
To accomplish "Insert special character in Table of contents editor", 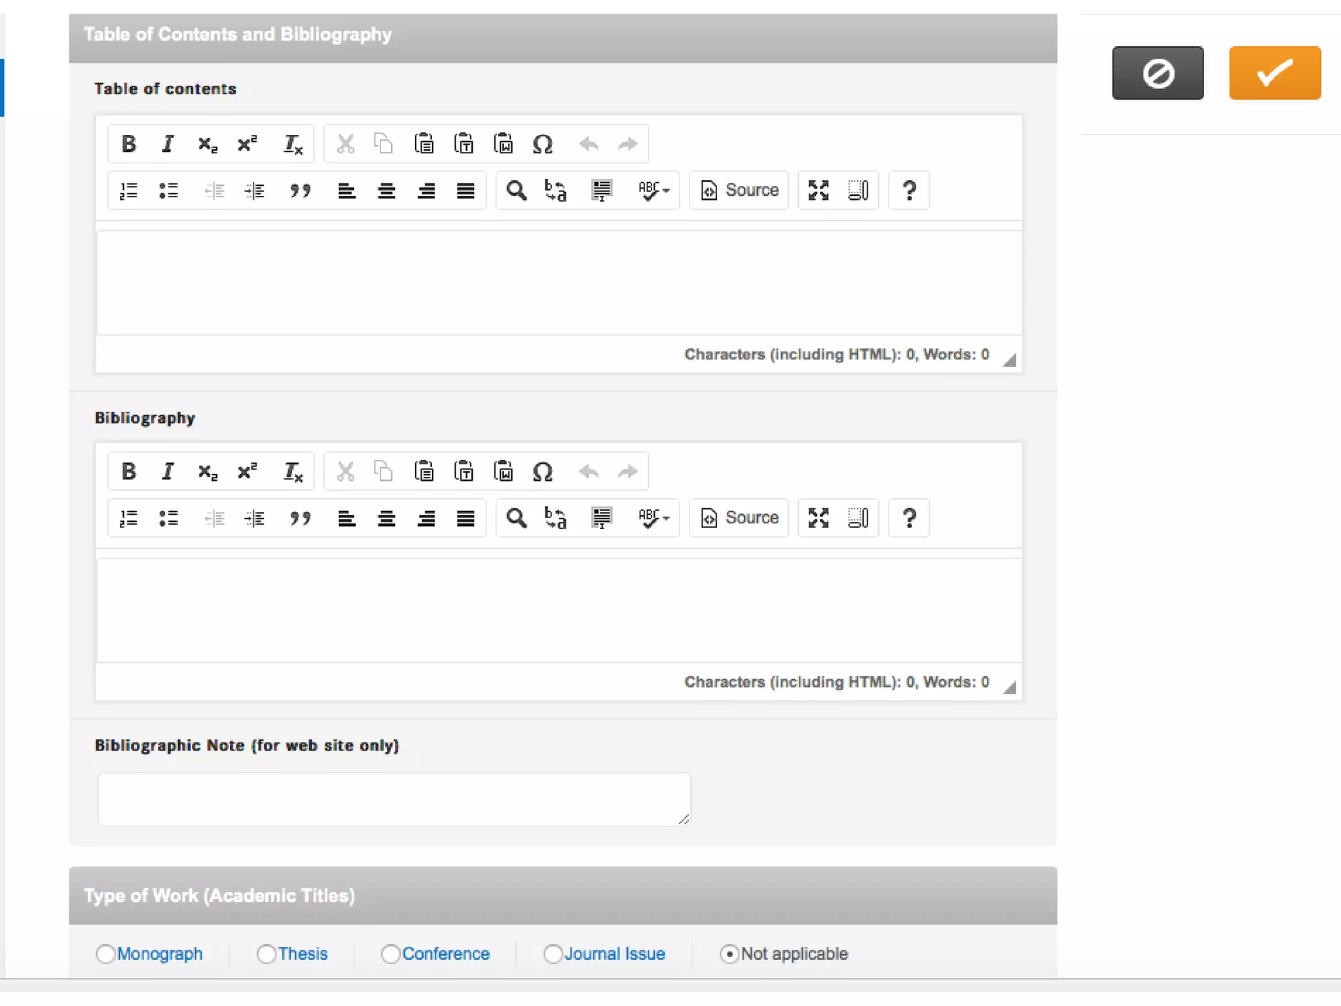I will pyautogui.click(x=542, y=143).
